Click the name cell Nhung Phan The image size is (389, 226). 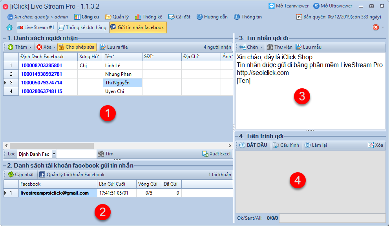[x=122, y=74]
